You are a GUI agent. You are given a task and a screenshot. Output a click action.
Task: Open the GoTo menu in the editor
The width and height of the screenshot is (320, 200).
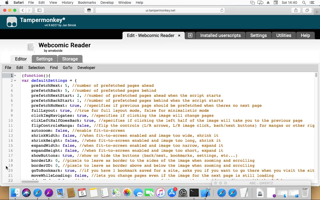tap(67, 67)
